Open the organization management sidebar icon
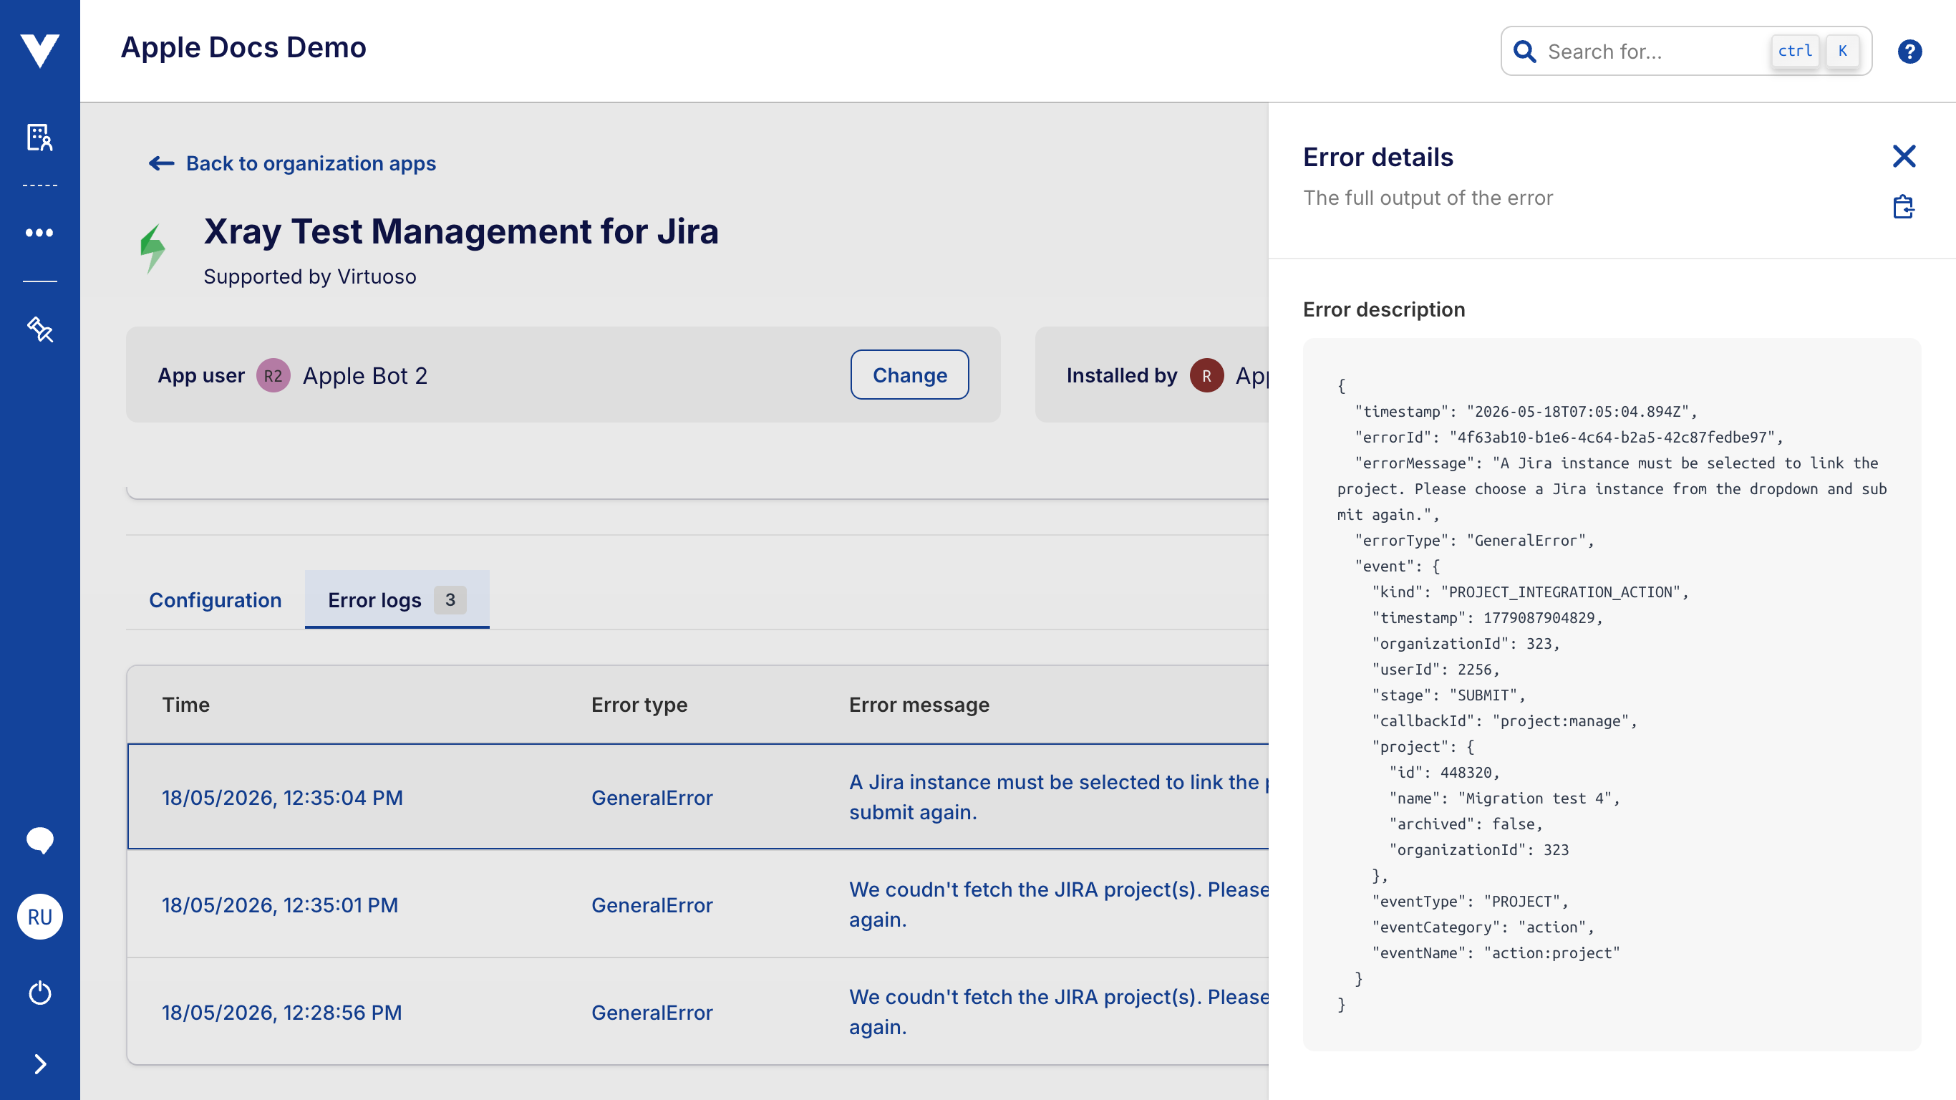 (x=39, y=137)
